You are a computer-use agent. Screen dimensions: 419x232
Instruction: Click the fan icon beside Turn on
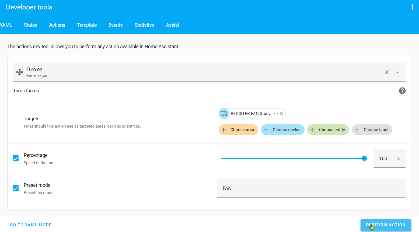20,72
